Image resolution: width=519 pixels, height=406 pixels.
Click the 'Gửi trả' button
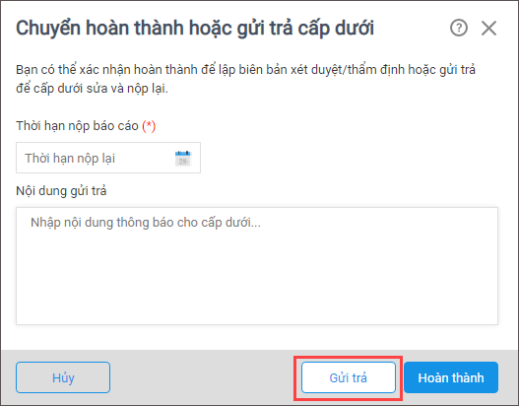pyautogui.click(x=349, y=377)
